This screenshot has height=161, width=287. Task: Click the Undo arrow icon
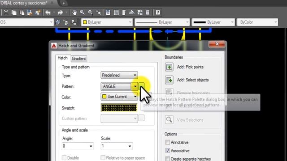click(x=48, y=13)
